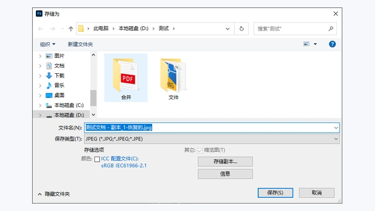The width and height of the screenshot is (375, 211).
Task: Open address bar history dropdown
Action: click(228, 29)
